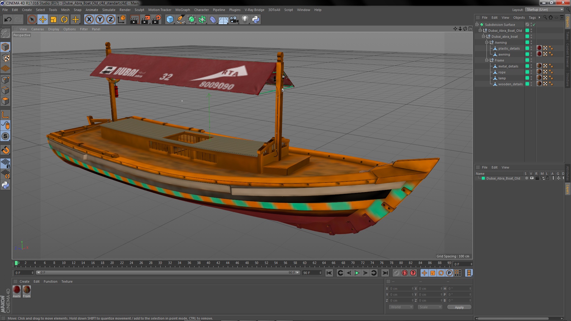Toggle Subdivision Surface enable checkmark
The image size is (571, 321).
pyautogui.click(x=534, y=24)
